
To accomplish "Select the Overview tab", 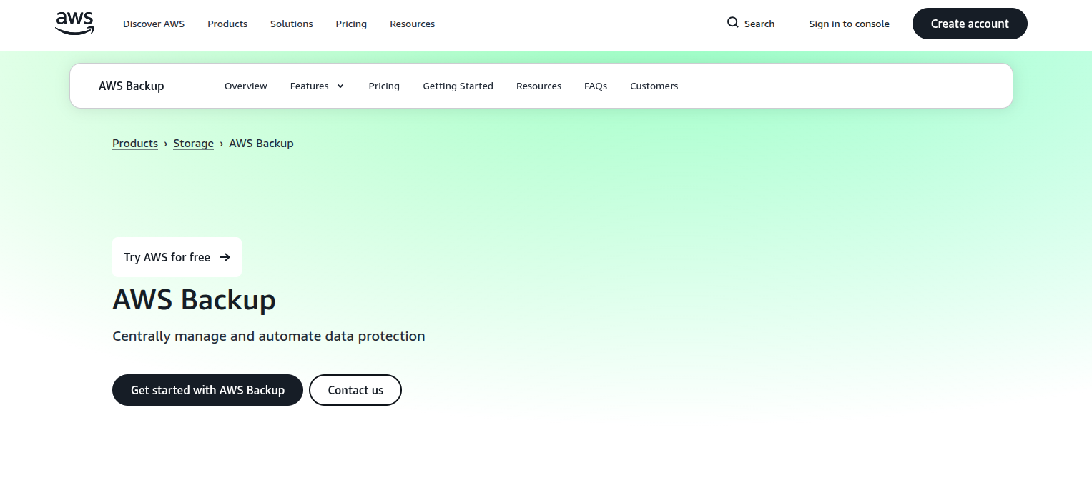I will [x=246, y=86].
